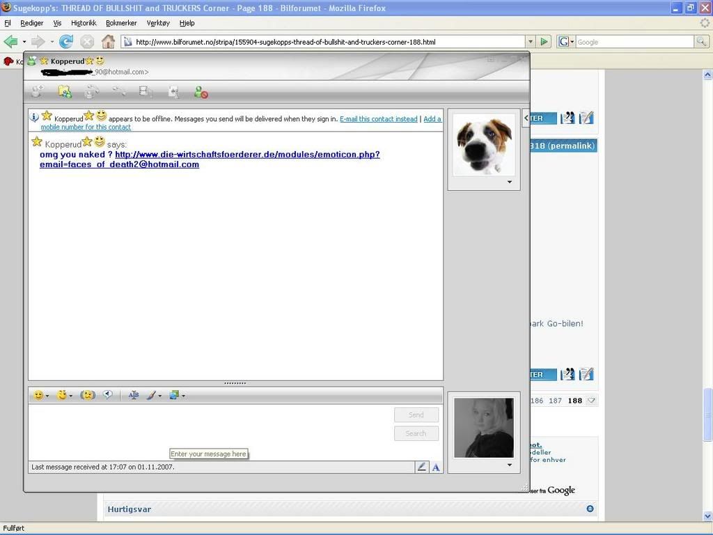Viewport: 713px width, 535px height.
Task: Click the Firefox reload page icon
Action: 66,42
